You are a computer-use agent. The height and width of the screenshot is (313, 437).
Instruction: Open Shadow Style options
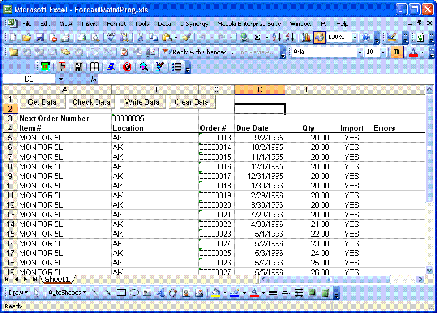312,293
